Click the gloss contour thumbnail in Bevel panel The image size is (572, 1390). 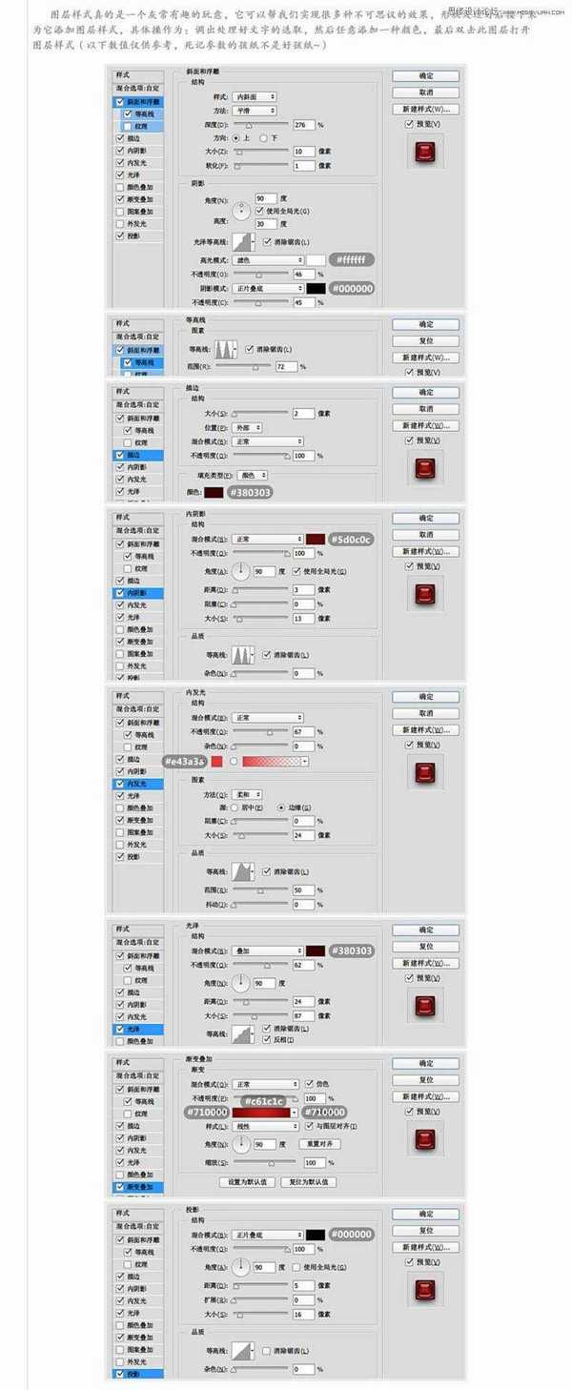245,241
